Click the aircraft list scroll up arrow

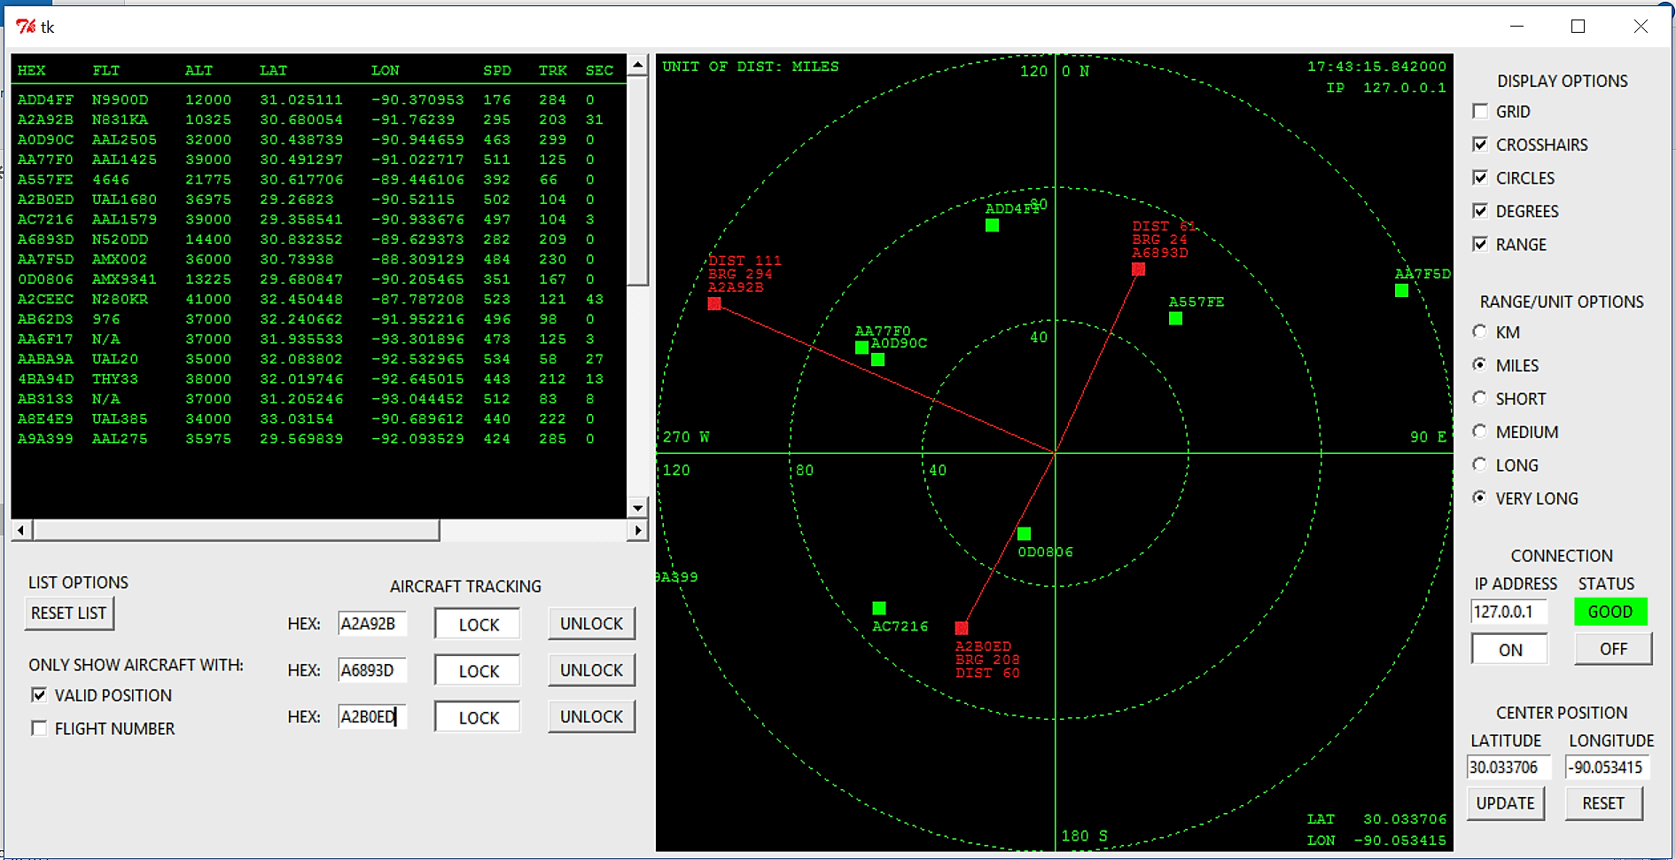[x=637, y=65]
